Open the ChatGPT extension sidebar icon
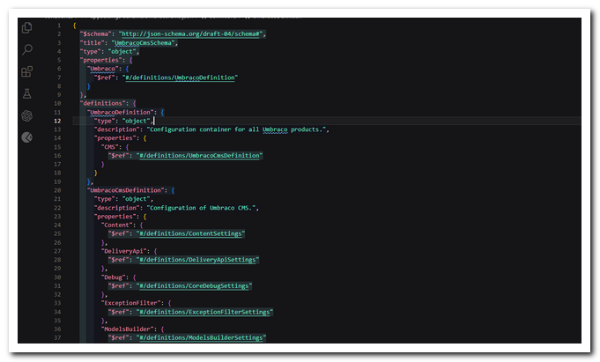 pyautogui.click(x=26, y=115)
